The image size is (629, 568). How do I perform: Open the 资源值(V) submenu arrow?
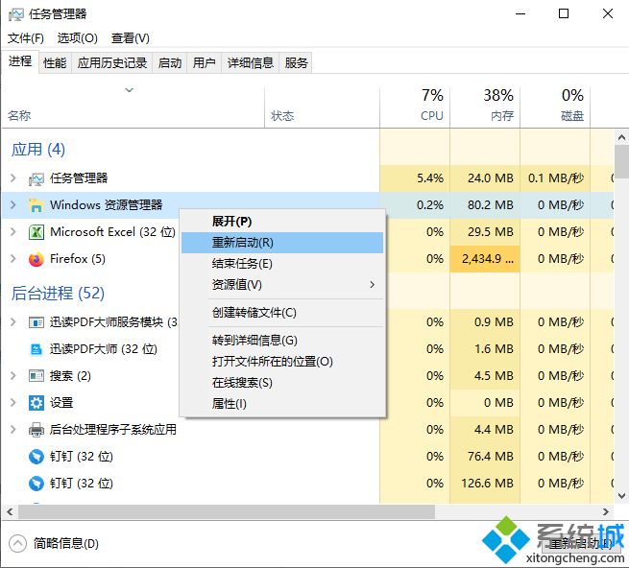point(373,285)
